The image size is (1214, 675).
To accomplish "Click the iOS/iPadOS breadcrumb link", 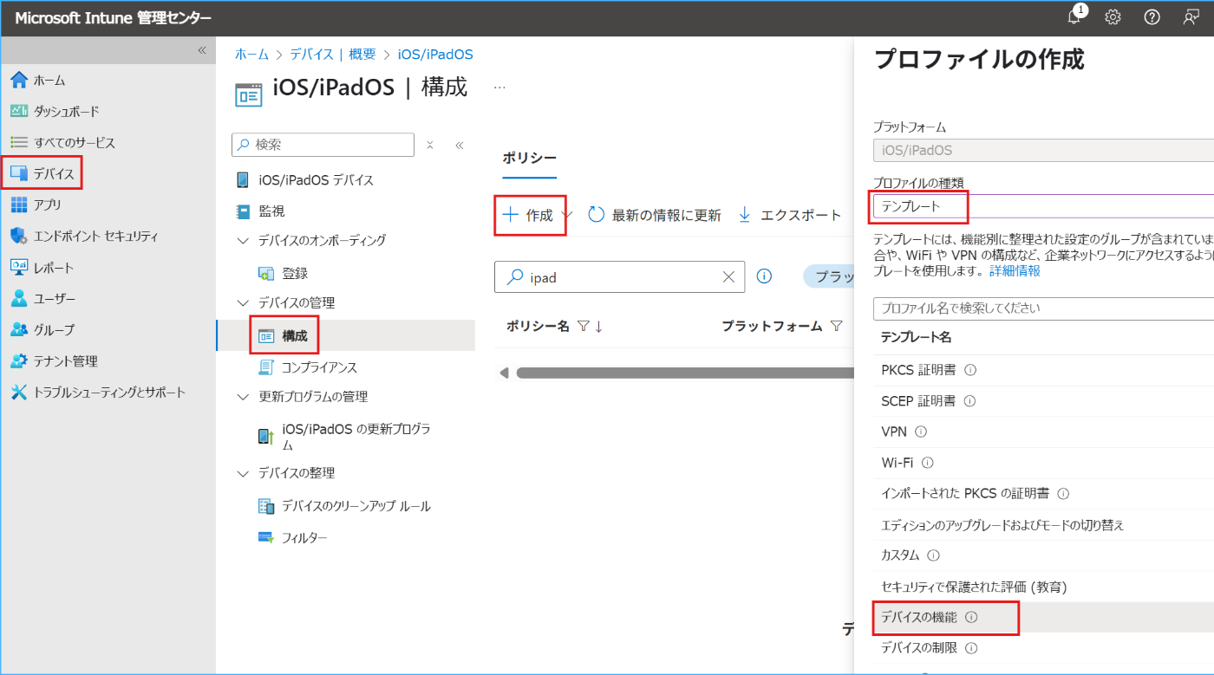I will [435, 54].
